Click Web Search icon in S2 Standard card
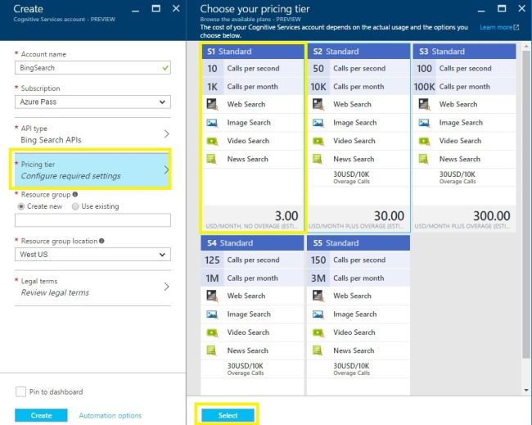Screen dimensions: 532x425 (318, 104)
